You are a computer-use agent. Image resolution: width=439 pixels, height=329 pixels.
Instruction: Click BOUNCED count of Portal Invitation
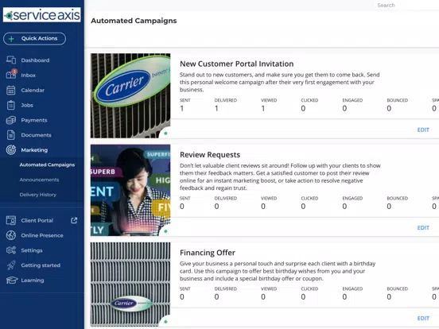[x=389, y=108]
